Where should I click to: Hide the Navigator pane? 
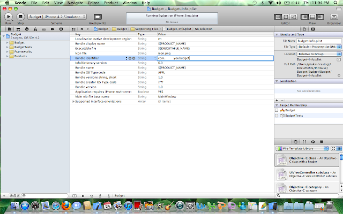(304, 17)
